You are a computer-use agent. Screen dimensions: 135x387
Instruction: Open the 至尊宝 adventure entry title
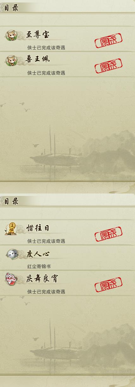(38, 34)
